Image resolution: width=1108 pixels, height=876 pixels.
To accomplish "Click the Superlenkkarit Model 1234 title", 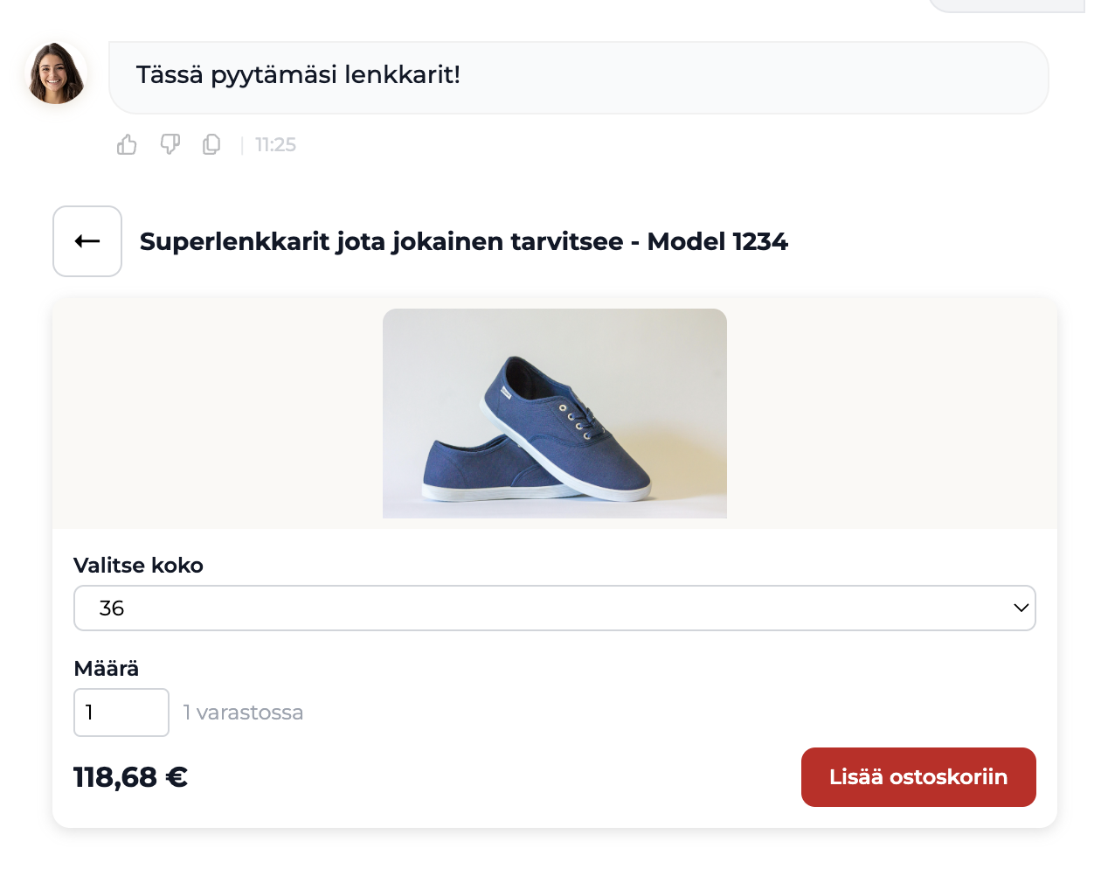I will [x=464, y=241].
